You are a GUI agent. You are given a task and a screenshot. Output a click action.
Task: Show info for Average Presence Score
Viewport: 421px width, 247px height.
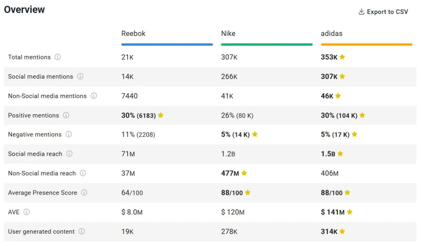[84, 192]
